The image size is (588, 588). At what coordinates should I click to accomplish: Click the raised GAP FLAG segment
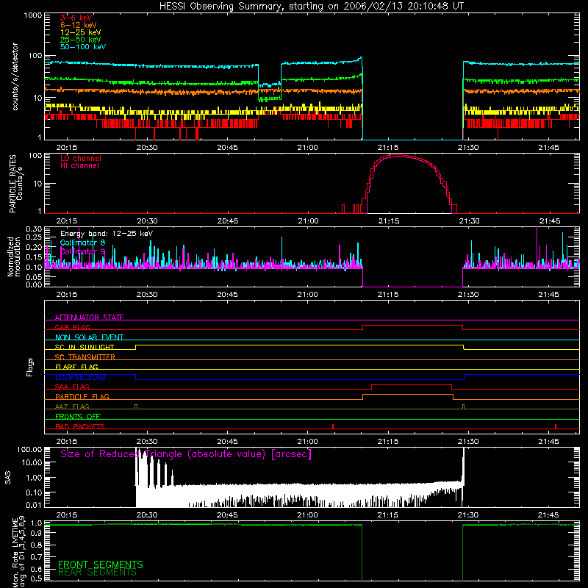pos(412,326)
